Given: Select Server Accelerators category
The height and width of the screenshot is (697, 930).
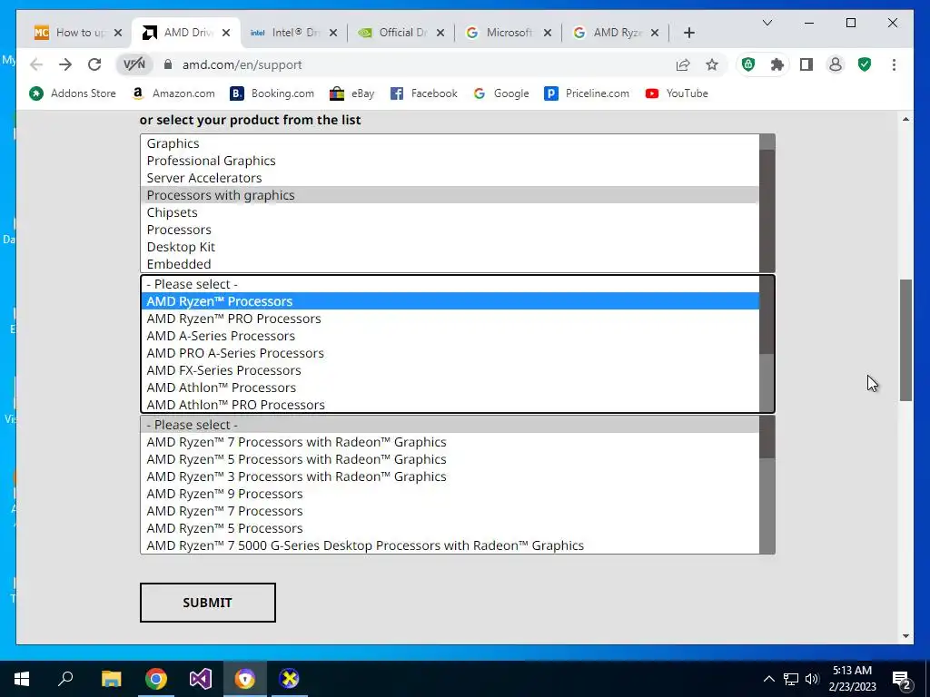Looking at the screenshot, I should [450, 178].
